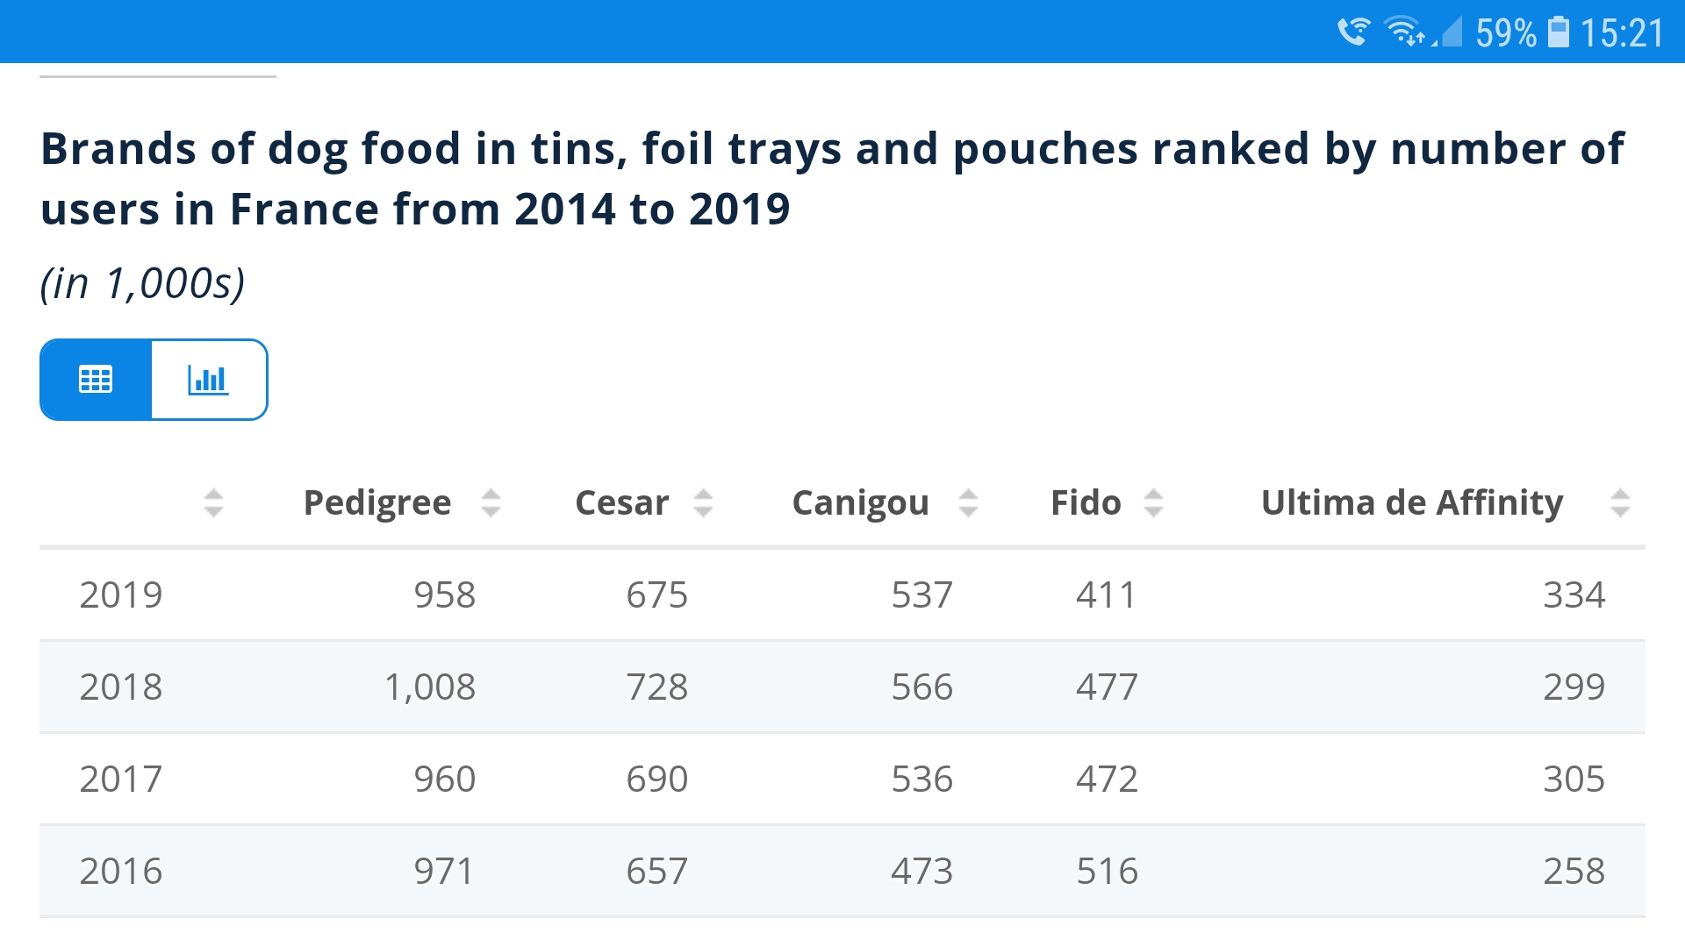Sort by Canigou column arrows
Screen dimensions: 1685x947
968,503
